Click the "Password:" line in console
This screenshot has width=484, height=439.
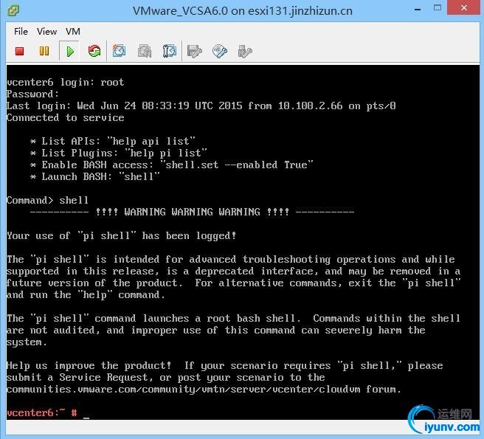pos(32,94)
